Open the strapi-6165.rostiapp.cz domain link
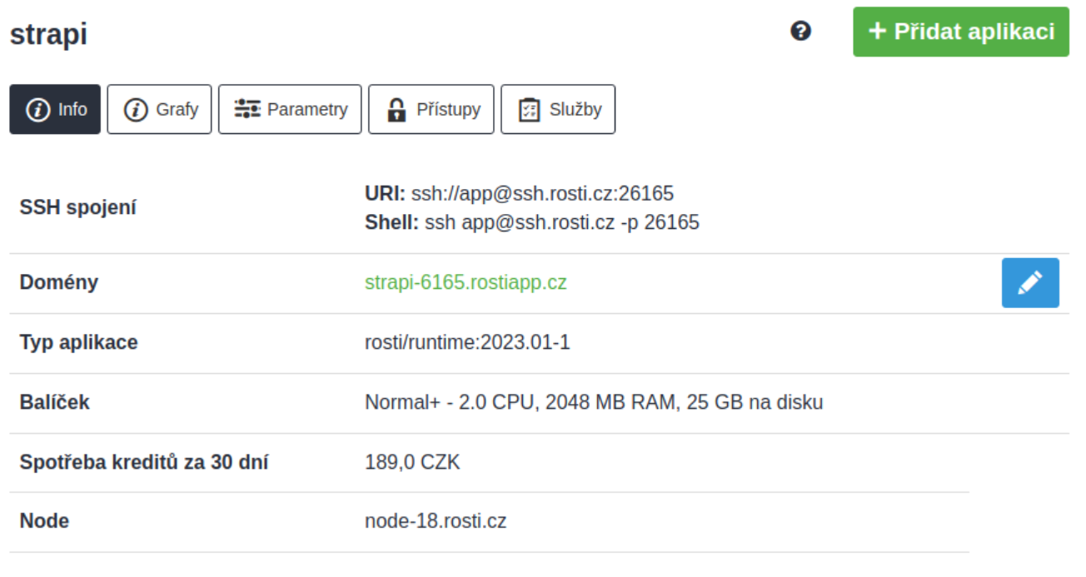The image size is (1086, 577). [466, 282]
